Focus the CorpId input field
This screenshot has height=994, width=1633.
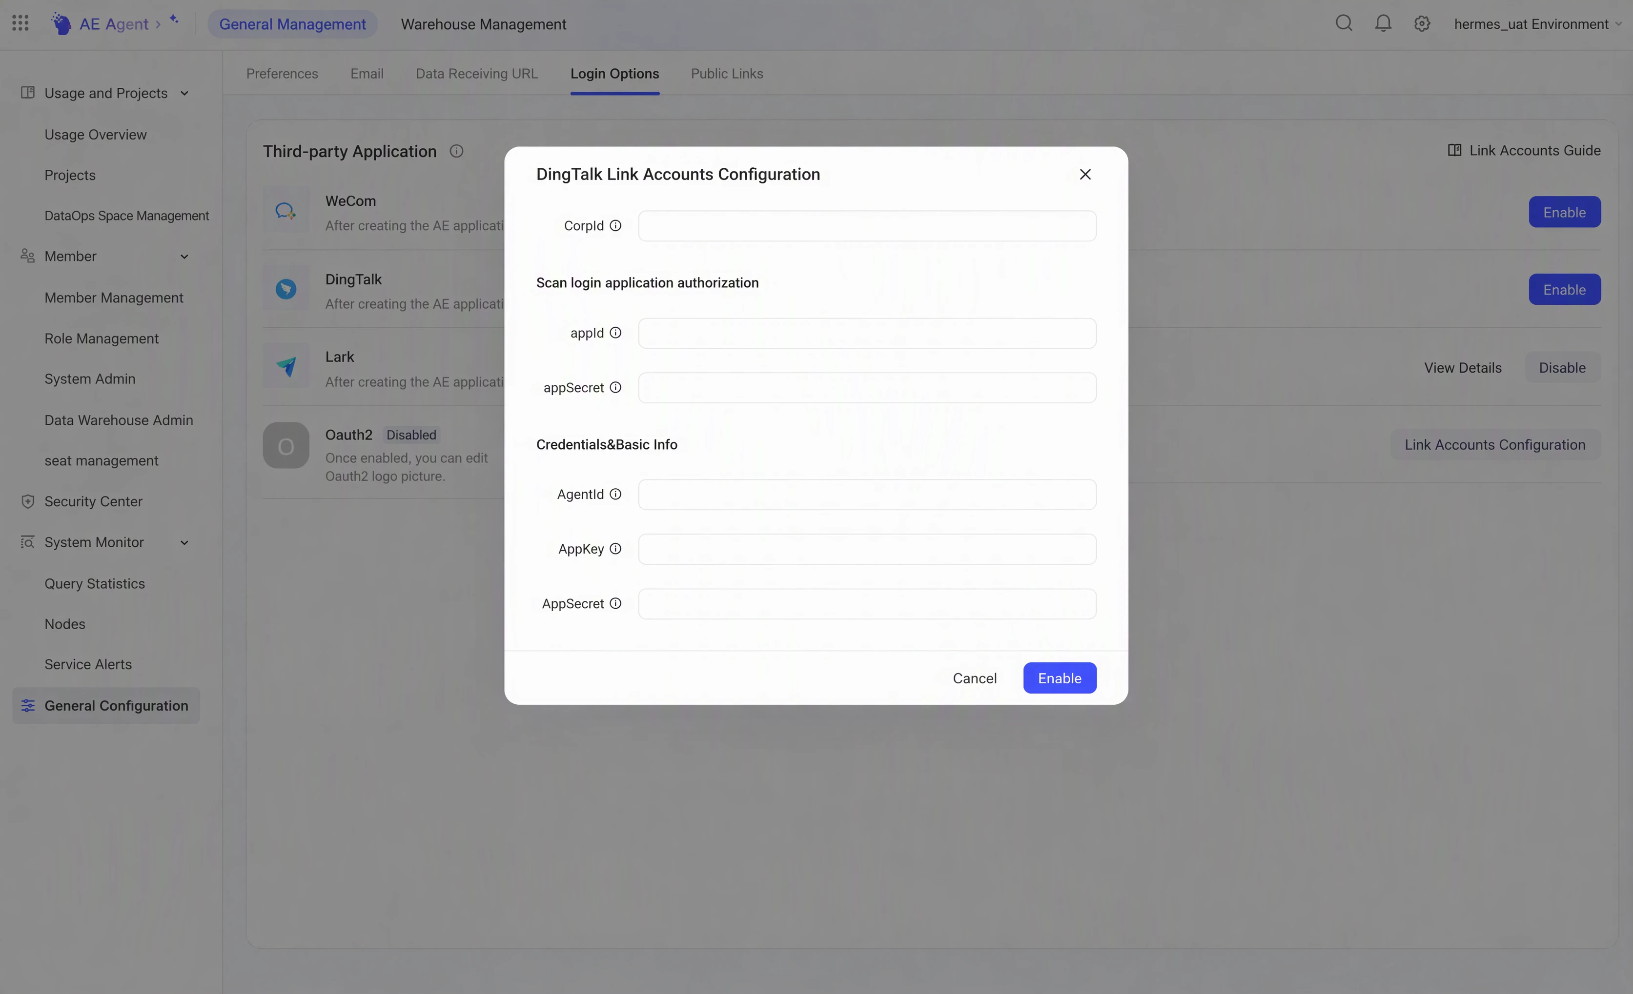[x=867, y=226]
